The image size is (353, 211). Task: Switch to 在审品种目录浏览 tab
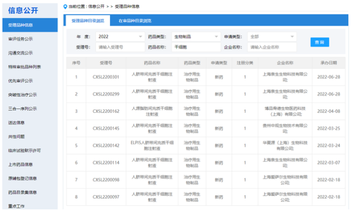pyautogui.click(x=135, y=21)
